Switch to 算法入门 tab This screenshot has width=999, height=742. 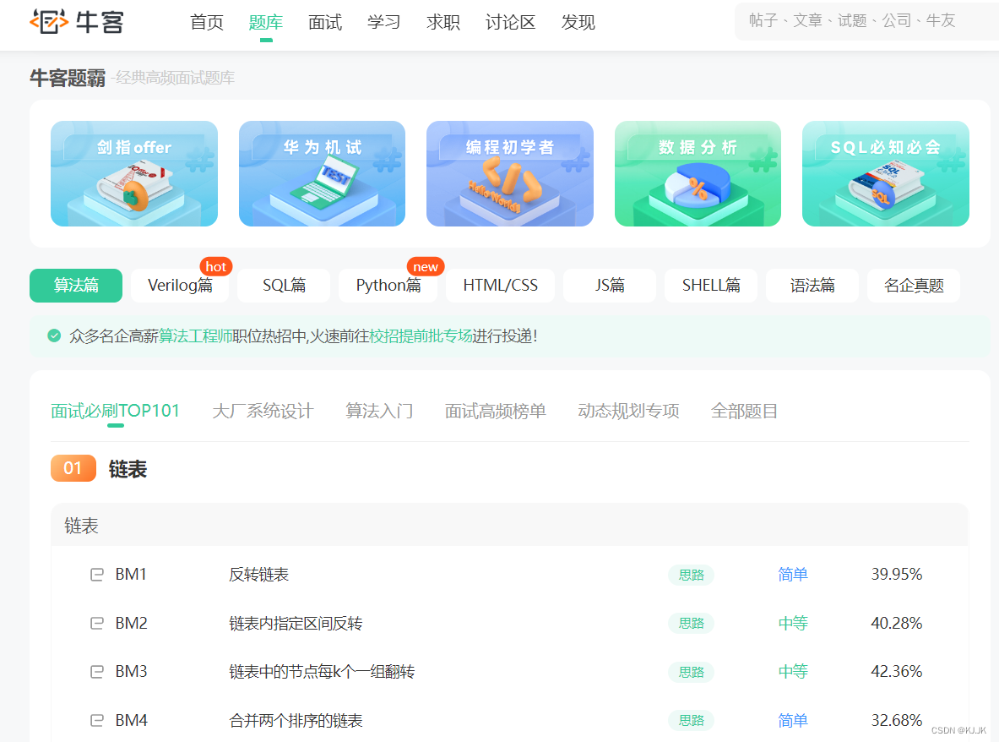click(379, 411)
